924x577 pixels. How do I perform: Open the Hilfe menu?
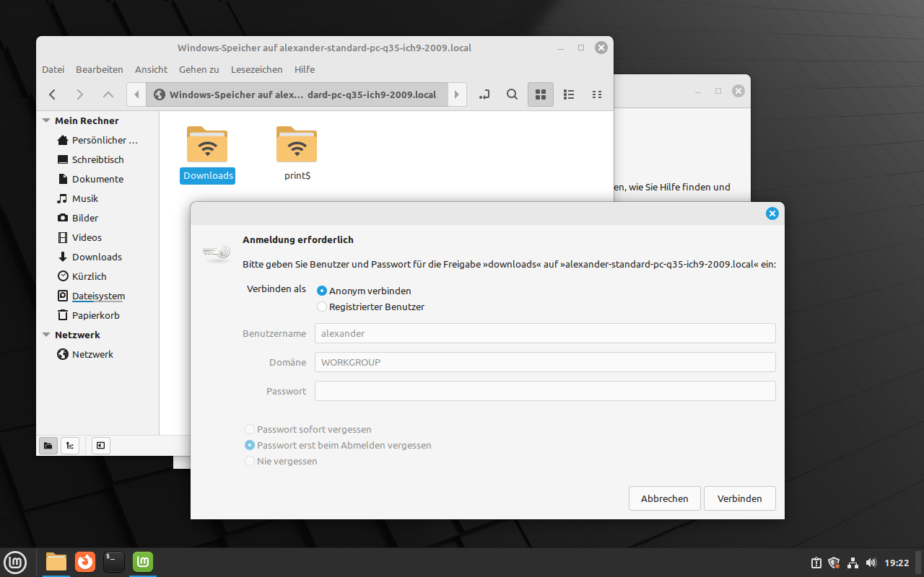(305, 69)
